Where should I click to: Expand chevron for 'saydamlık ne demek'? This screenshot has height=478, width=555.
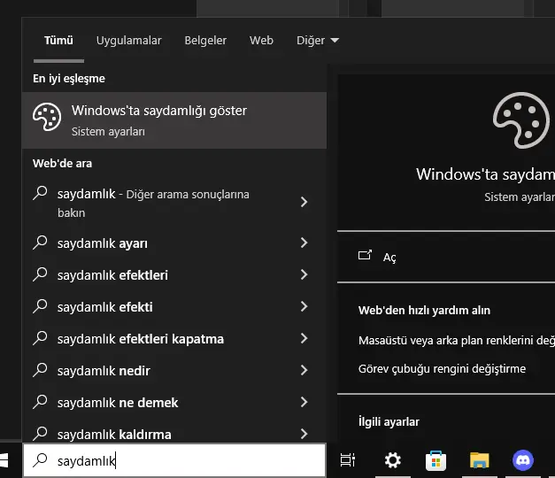(304, 402)
